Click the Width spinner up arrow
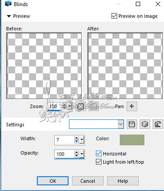This screenshot has height=191, width=164. [x=77, y=138]
